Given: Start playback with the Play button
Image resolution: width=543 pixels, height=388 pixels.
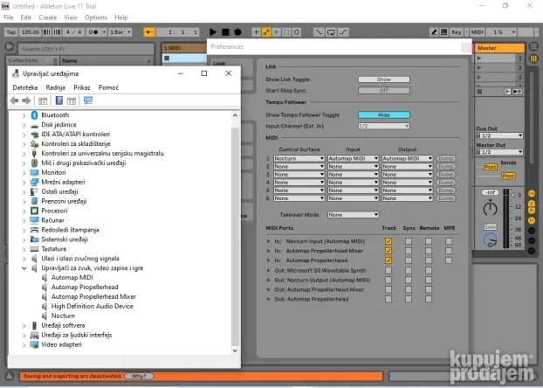Looking at the screenshot, I should (213, 32).
